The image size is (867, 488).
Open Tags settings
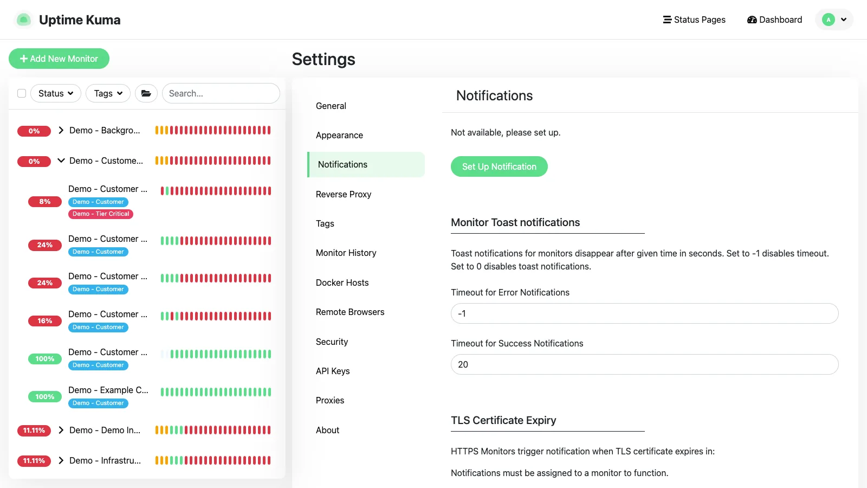[366, 223]
